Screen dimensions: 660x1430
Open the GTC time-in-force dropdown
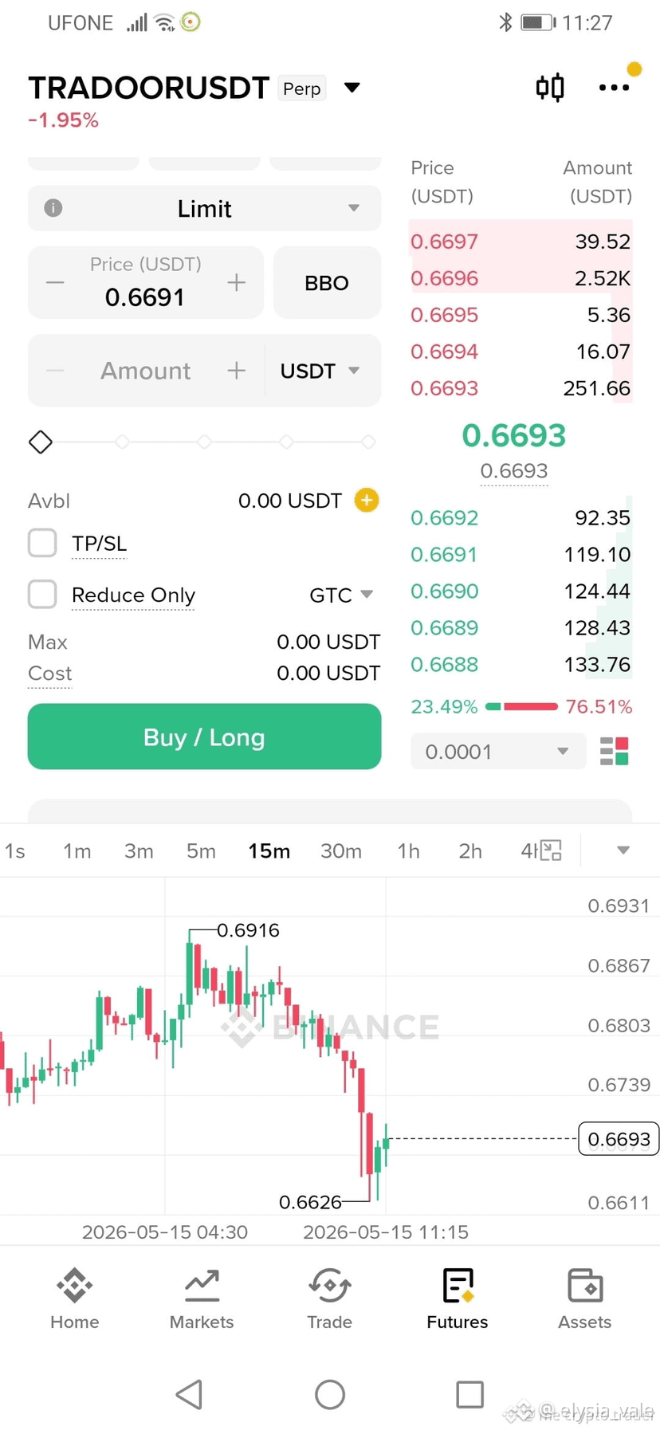coord(341,595)
